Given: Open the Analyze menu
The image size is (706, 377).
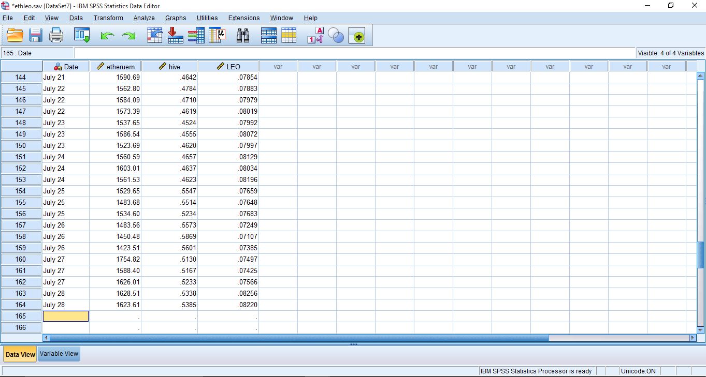Looking at the screenshot, I should pyautogui.click(x=144, y=18).
